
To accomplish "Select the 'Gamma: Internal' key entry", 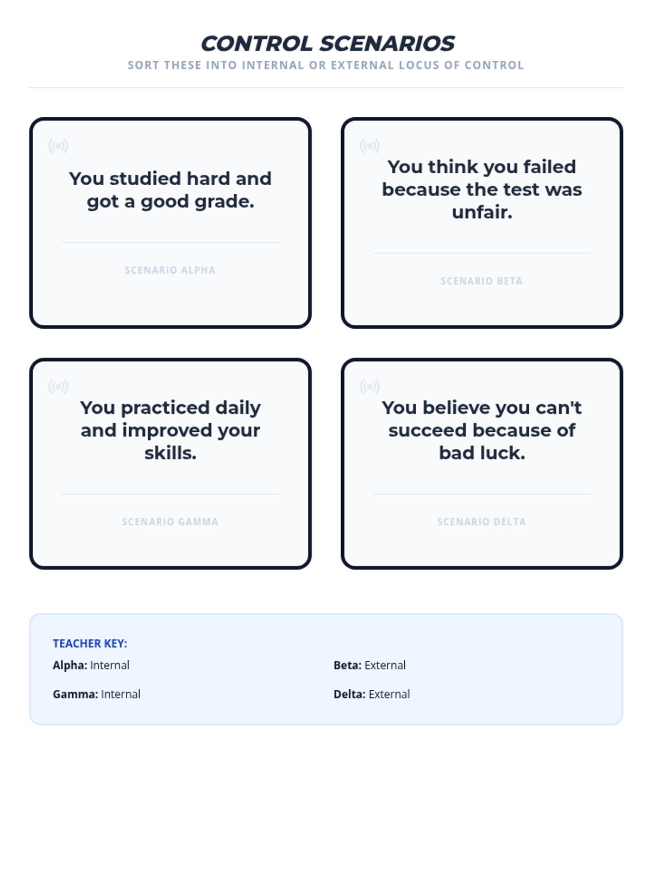I will click(96, 694).
